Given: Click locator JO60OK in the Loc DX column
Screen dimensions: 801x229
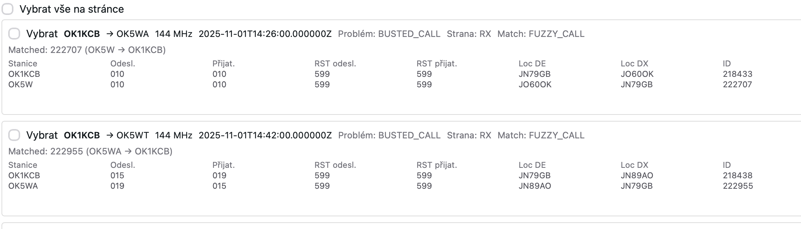Looking at the screenshot, I should coord(637,74).
